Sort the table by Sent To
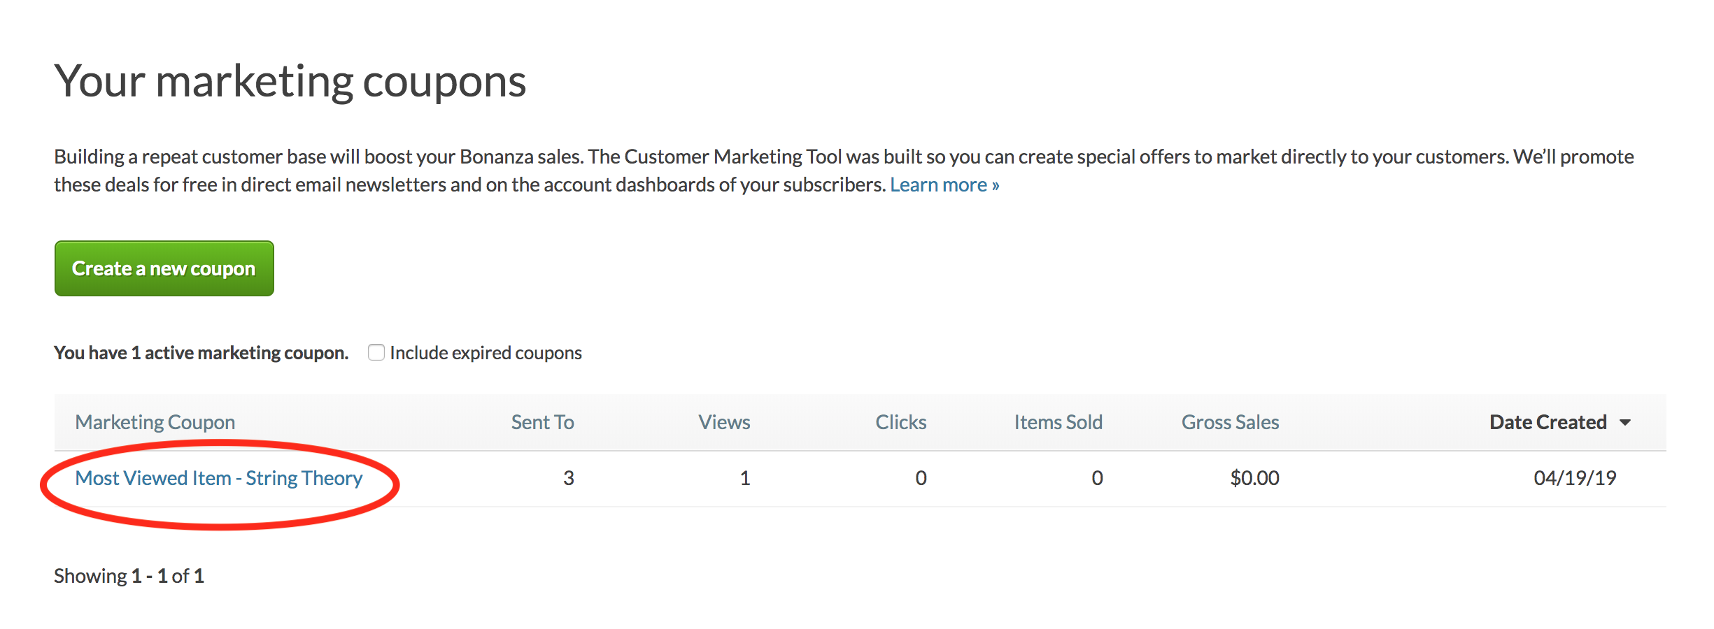Viewport: 1714px width, 629px height. [x=542, y=422]
